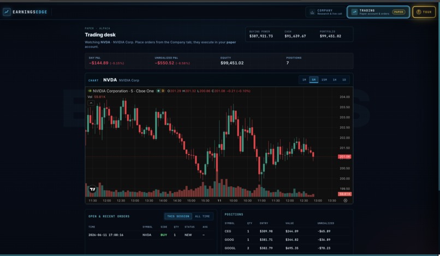440x256 pixels.
Task: Click the NVDA ticker in the chart header
Action: click(x=110, y=80)
